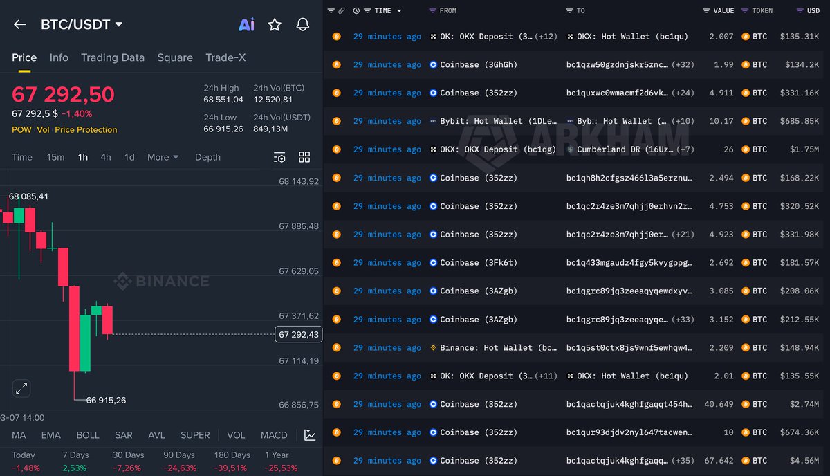Viewport: 830px width, 476px height.
Task: Click Price Protection label
Action: pos(86,130)
